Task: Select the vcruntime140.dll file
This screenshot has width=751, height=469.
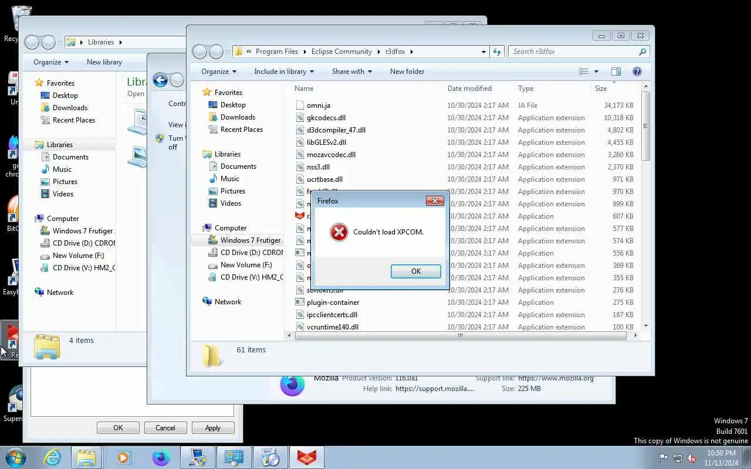Action: (x=332, y=327)
